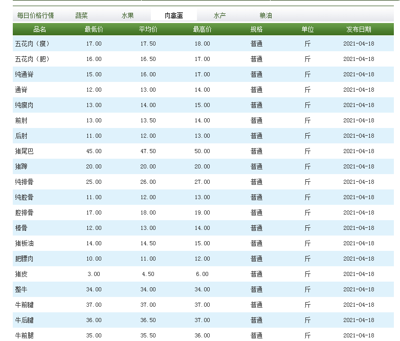Click the 牛后腱 product name
Image resolution: width=400 pixels, height=341 pixels.
24,320
